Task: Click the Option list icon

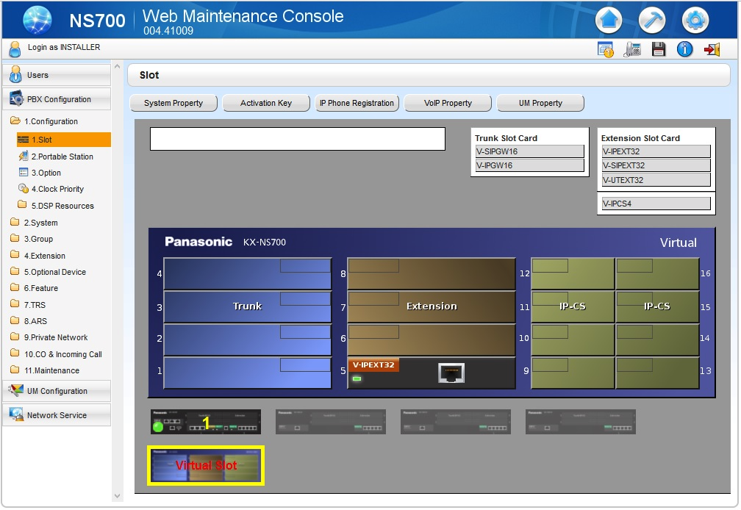Action: [x=24, y=172]
